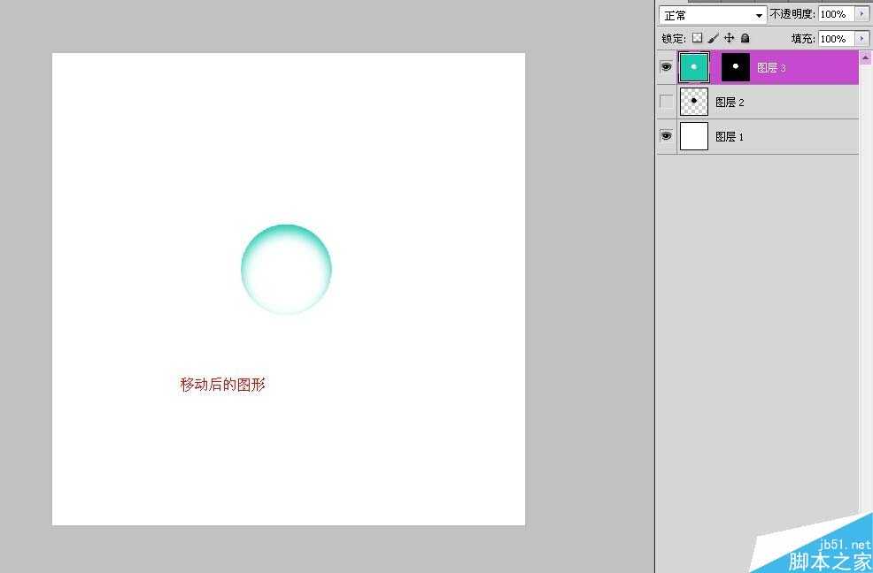Click inside the 不透明度 100% field
Screen dimensions: 873x573
point(837,14)
